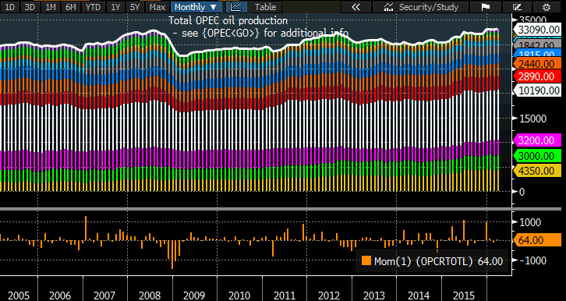
Task: Click the white 10190.00 value tag
Action: (x=537, y=90)
